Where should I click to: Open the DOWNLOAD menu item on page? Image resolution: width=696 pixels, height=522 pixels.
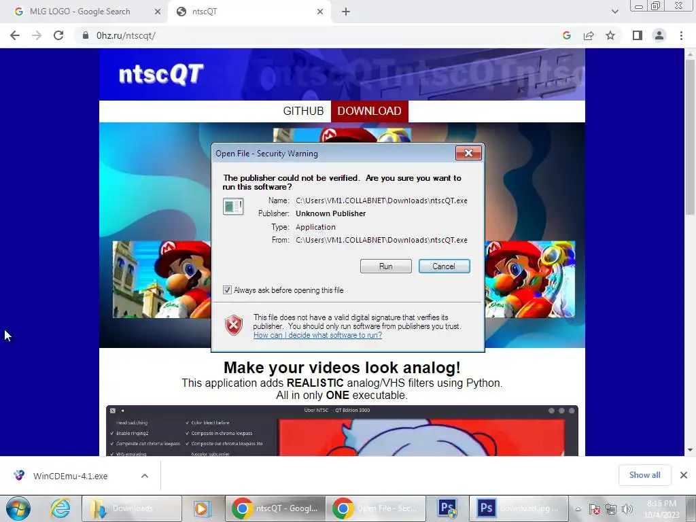point(369,111)
